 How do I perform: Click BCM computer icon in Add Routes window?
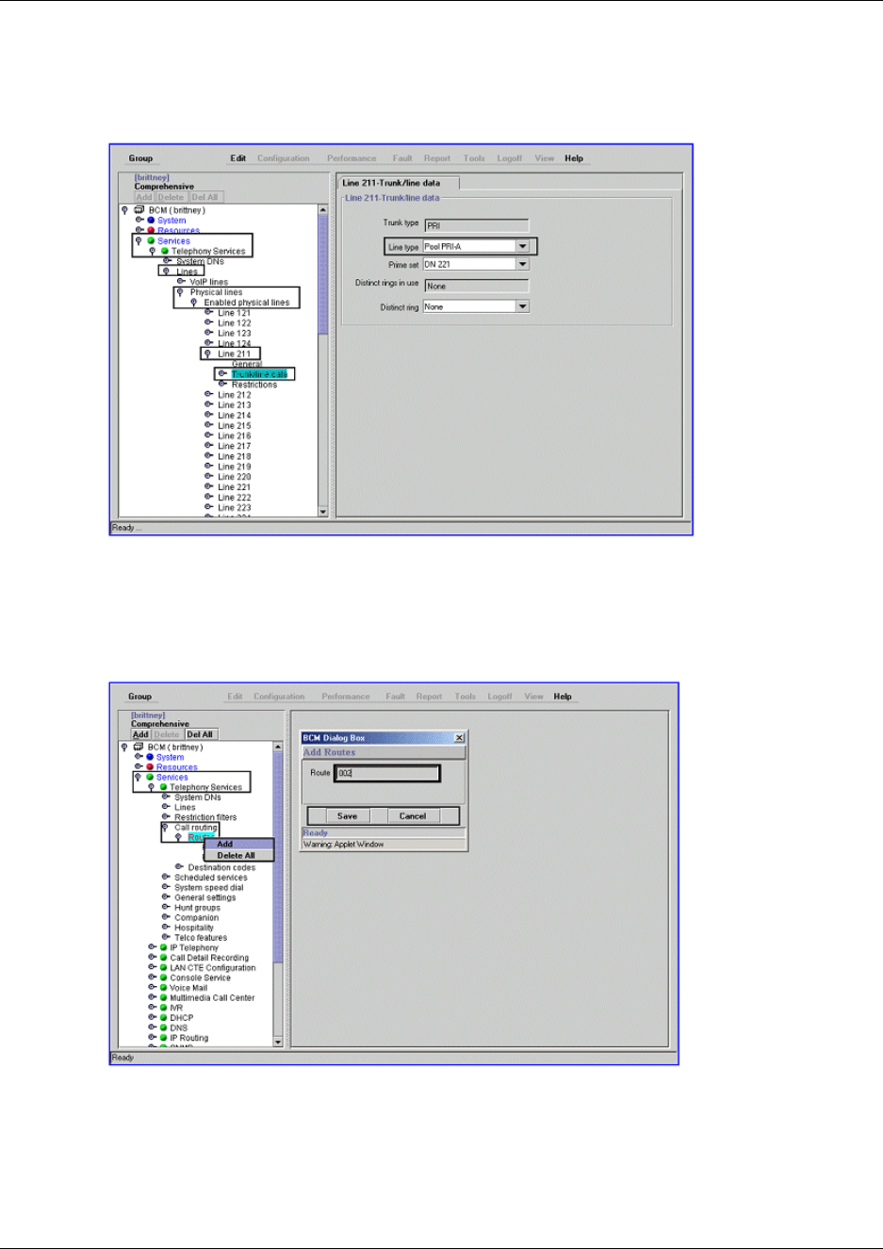click(x=138, y=747)
